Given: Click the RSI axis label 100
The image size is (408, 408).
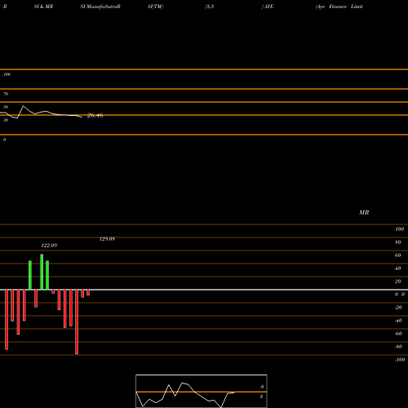Looking at the screenshot, I should pyautogui.click(x=7, y=74).
